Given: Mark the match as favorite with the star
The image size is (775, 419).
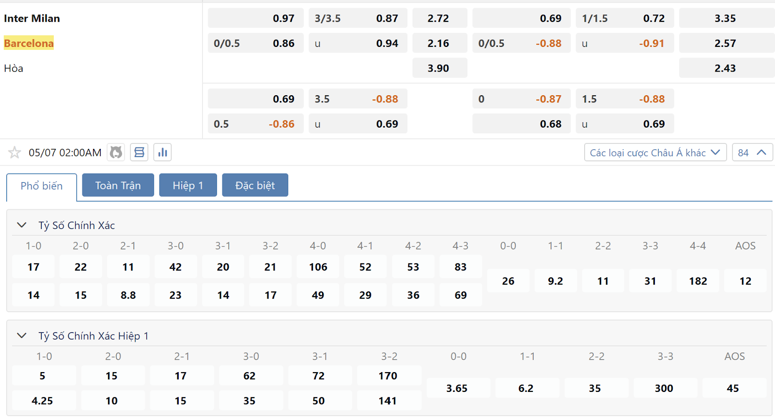Looking at the screenshot, I should 15,153.
